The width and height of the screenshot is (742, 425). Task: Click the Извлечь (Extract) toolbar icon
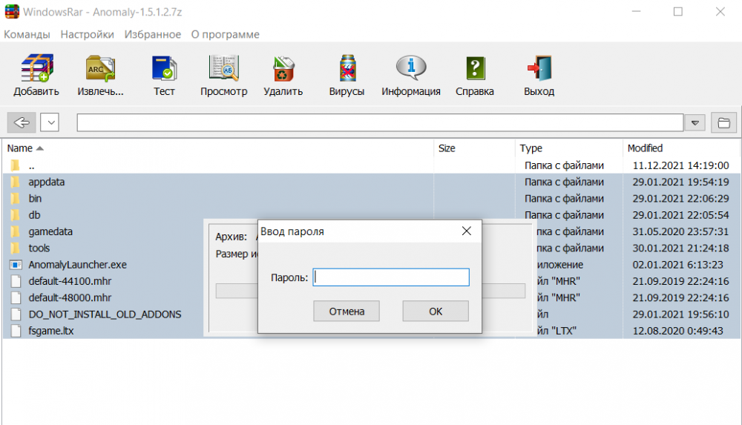[100, 69]
